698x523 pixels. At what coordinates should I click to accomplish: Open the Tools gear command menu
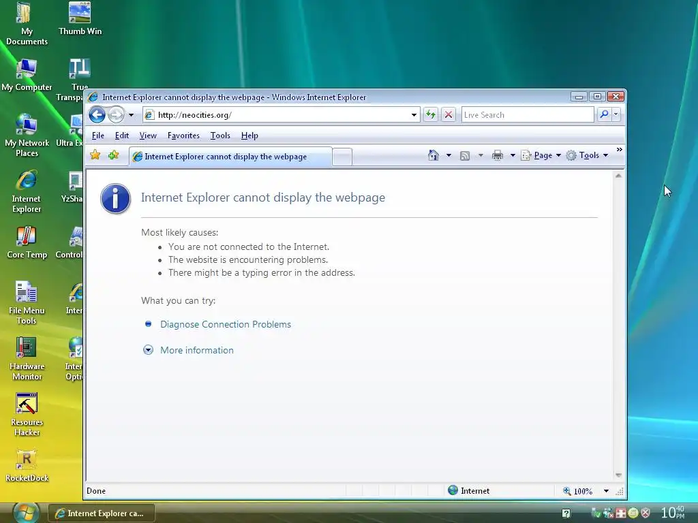587,155
